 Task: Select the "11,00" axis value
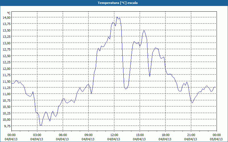[x=7, y=94]
